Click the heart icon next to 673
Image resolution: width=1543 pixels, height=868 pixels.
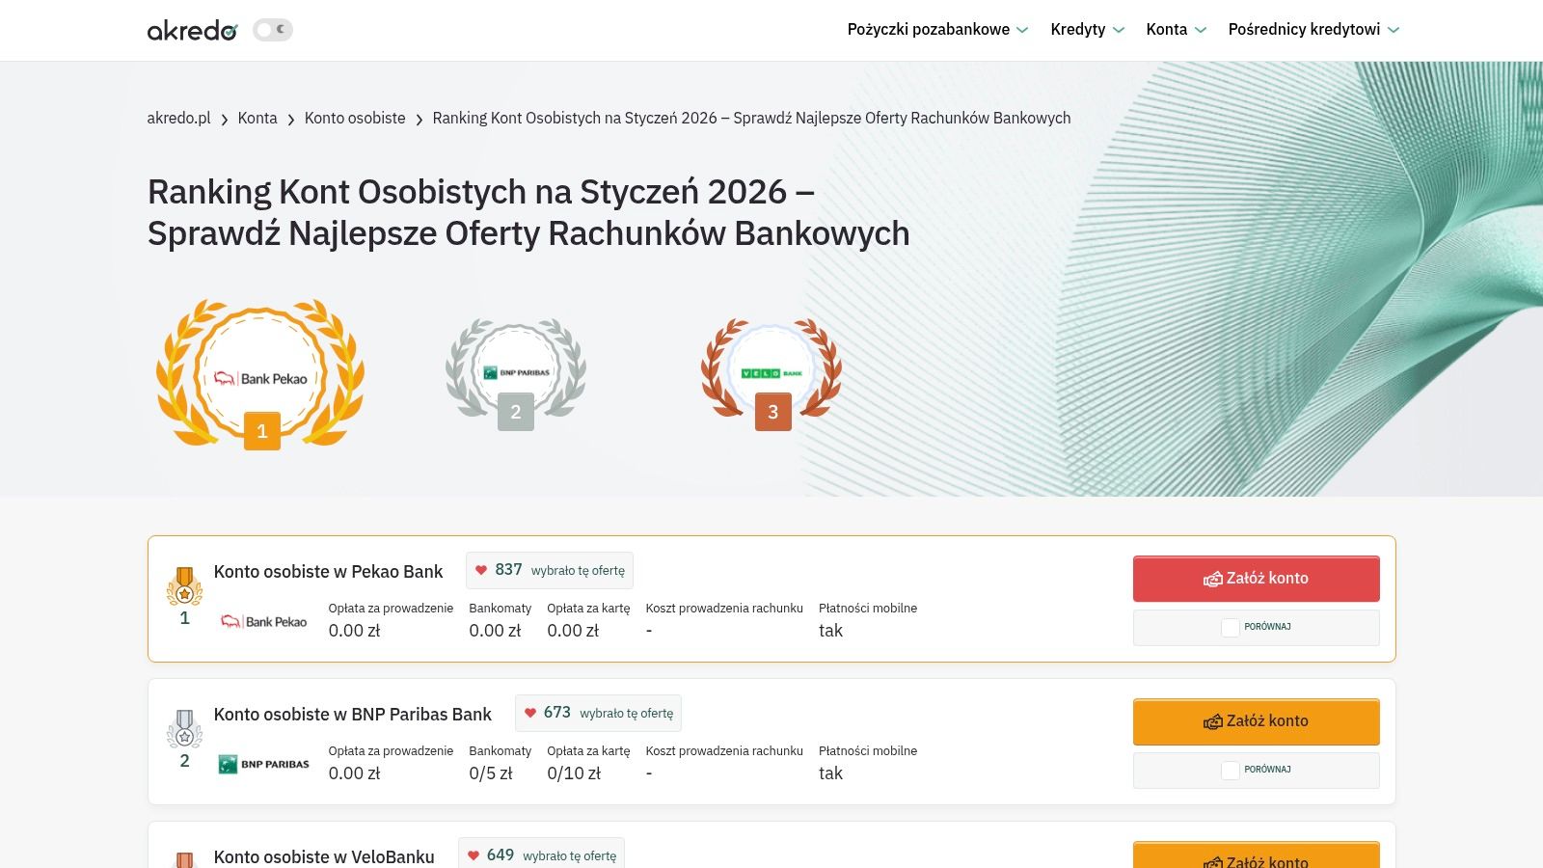[530, 713]
